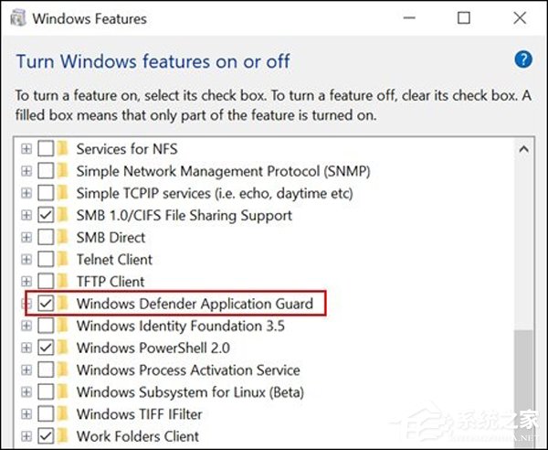Click the scrollbar up arrow
Viewport: 548px width, 450px height.
pos(523,149)
